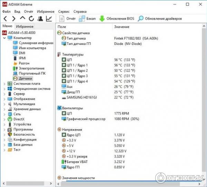Open the Избранное menu
The width and height of the screenshot is (207, 187).
(46, 12)
